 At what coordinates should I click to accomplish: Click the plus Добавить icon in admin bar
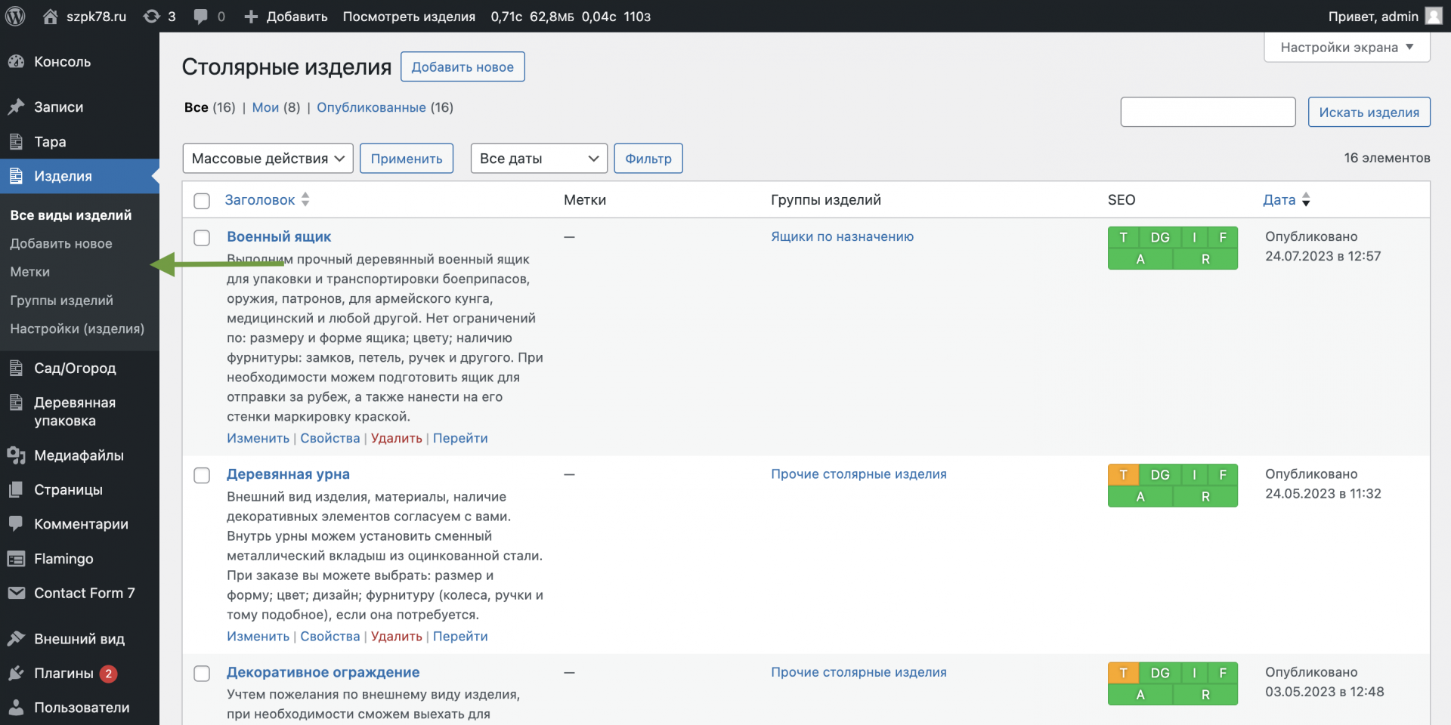[x=251, y=16]
